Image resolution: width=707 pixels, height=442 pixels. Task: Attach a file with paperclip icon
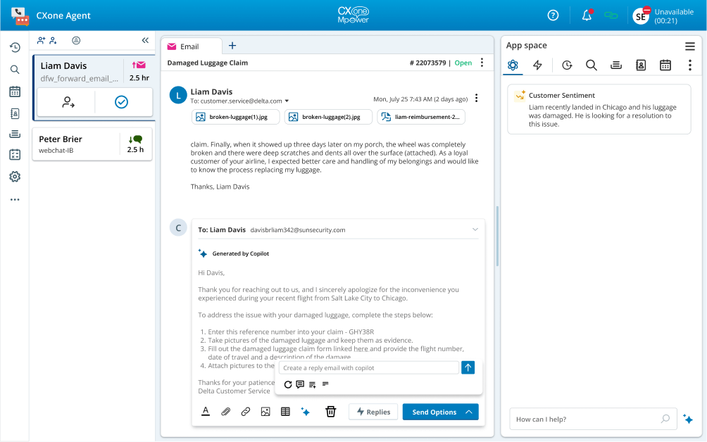(226, 411)
